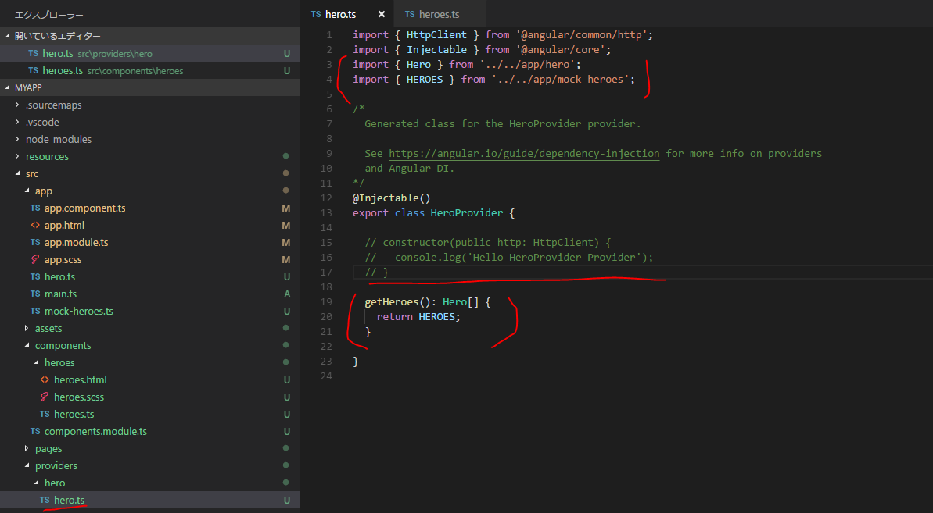The height and width of the screenshot is (513, 933).
Task: Collapse the providers folder arrow
Action: pyautogui.click(x=27, y=466)
